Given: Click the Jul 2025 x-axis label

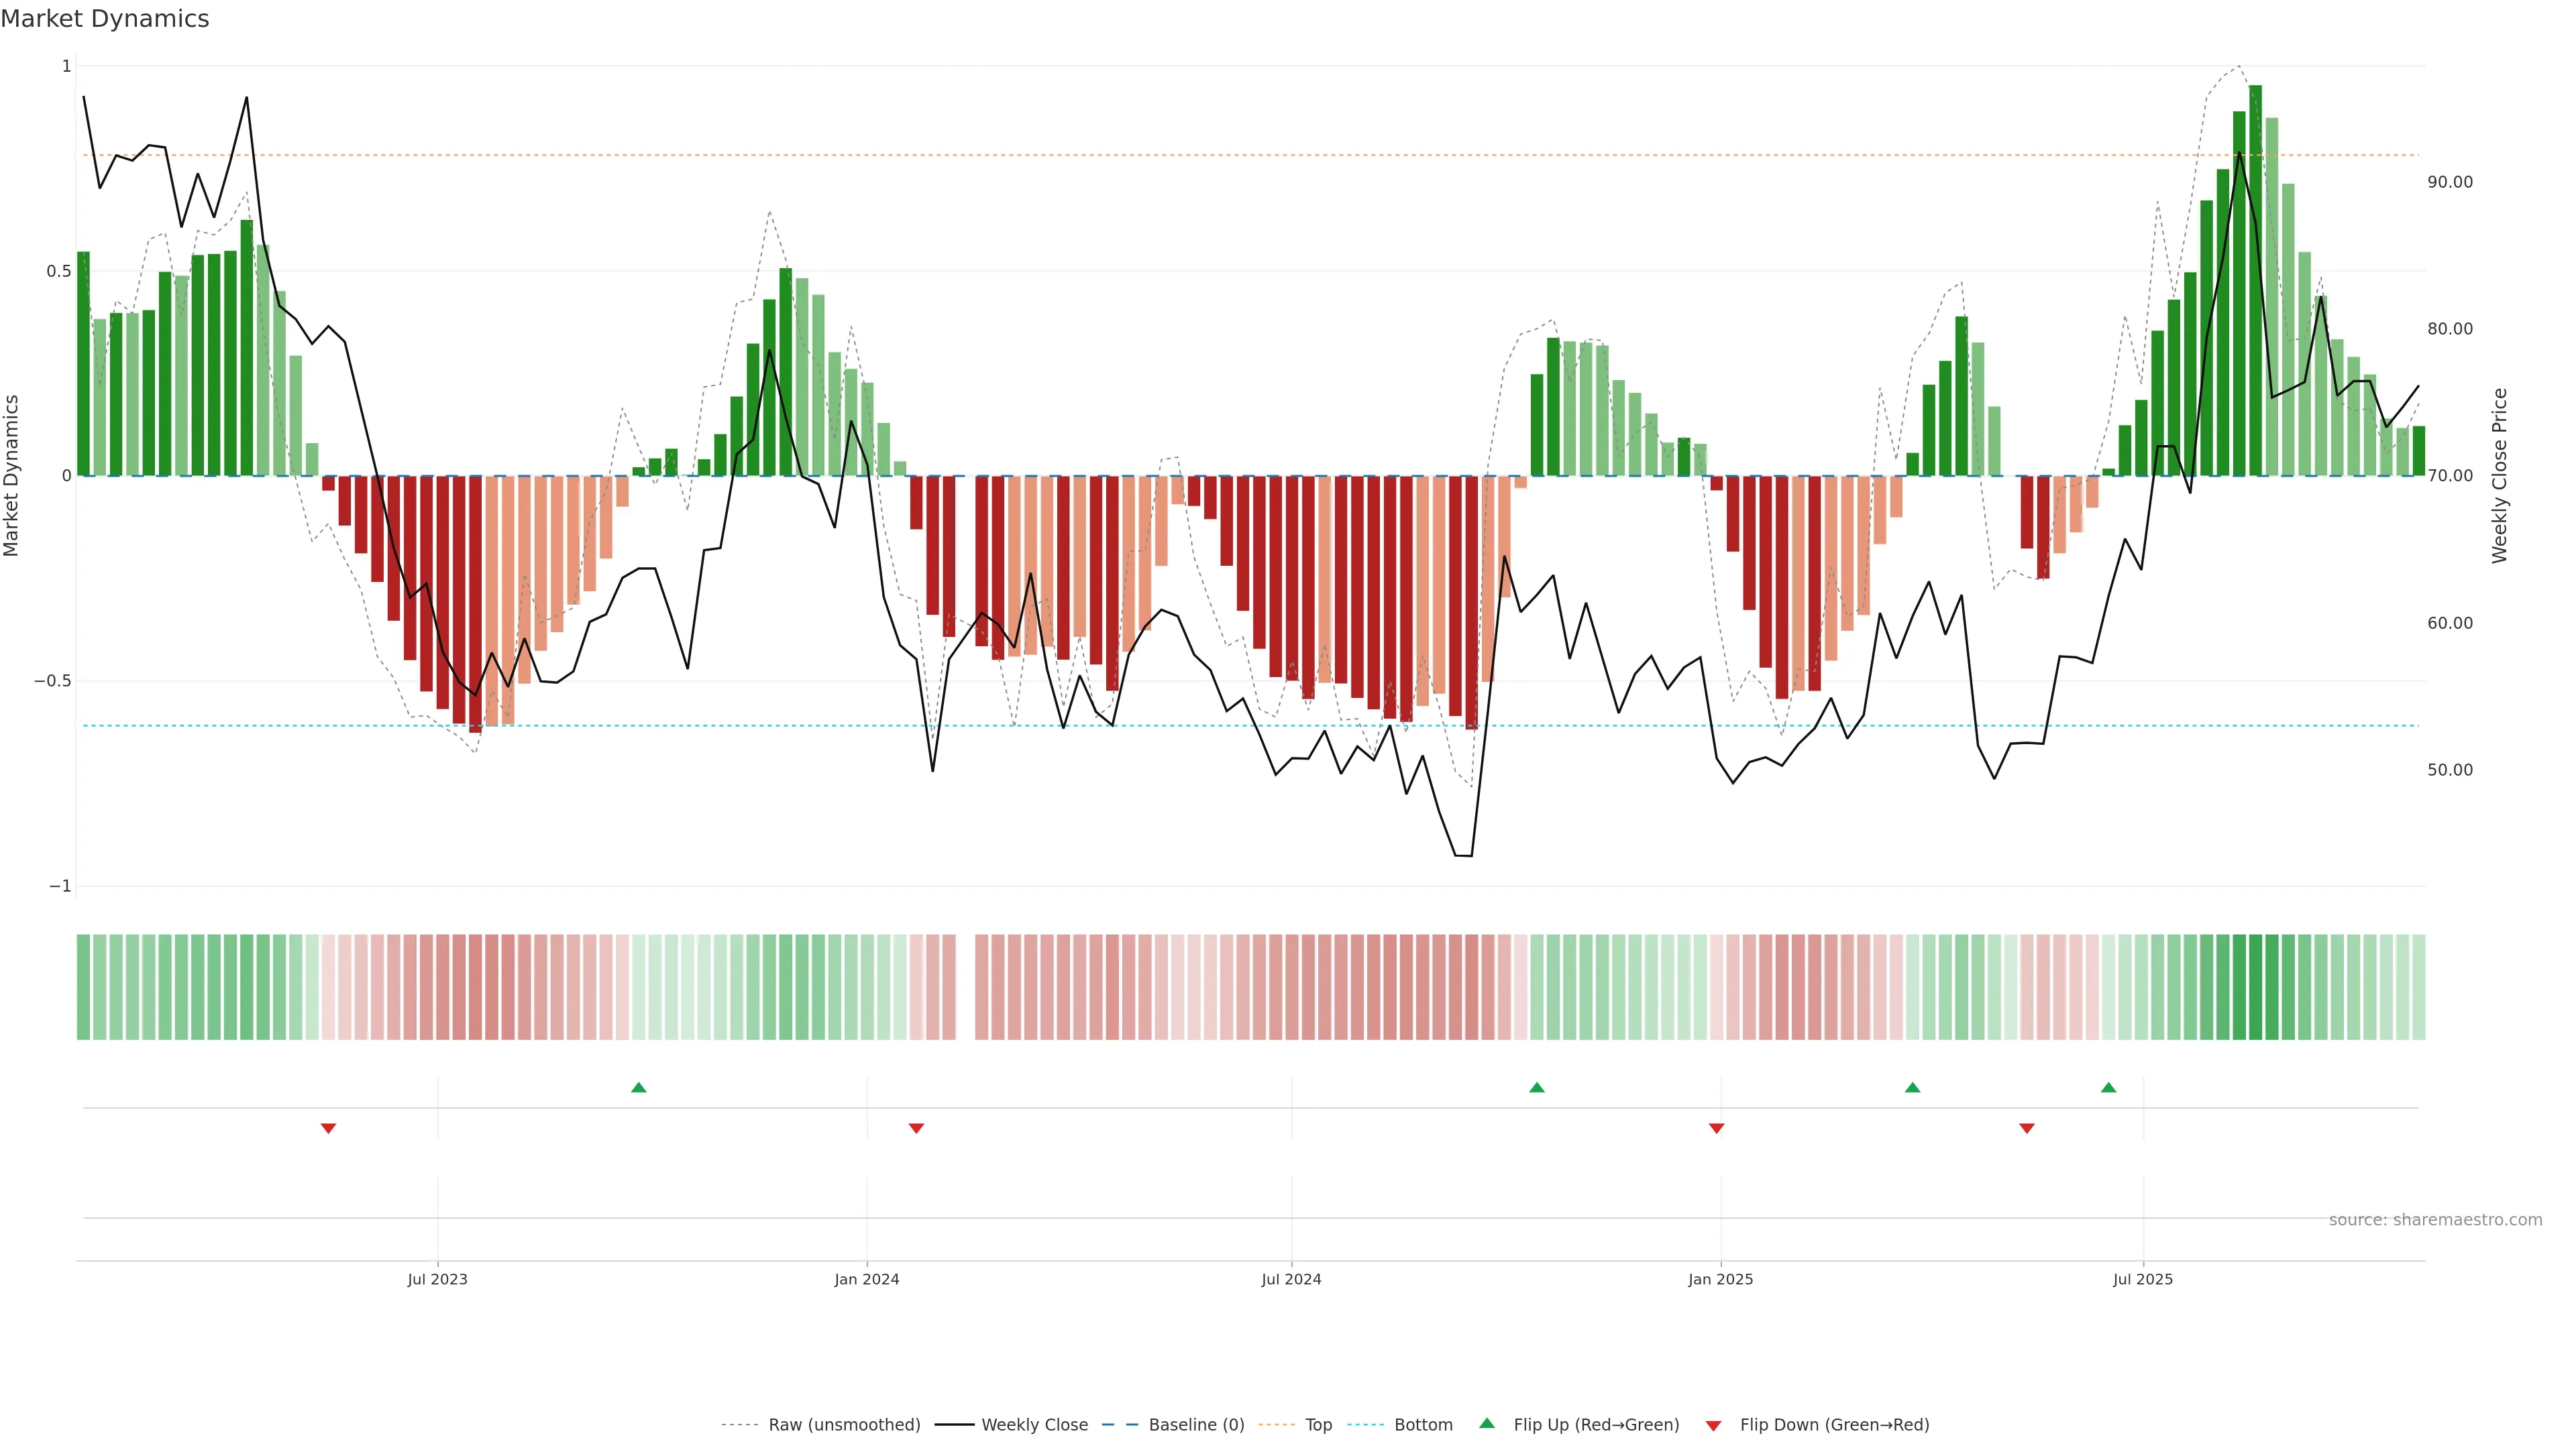Looking at the screenshot, I should 2143,1279.
